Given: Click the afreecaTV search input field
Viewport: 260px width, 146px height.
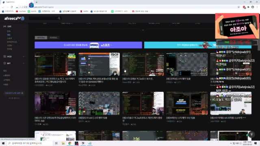Looking at the screenshot, I should (x=43, y=18).
